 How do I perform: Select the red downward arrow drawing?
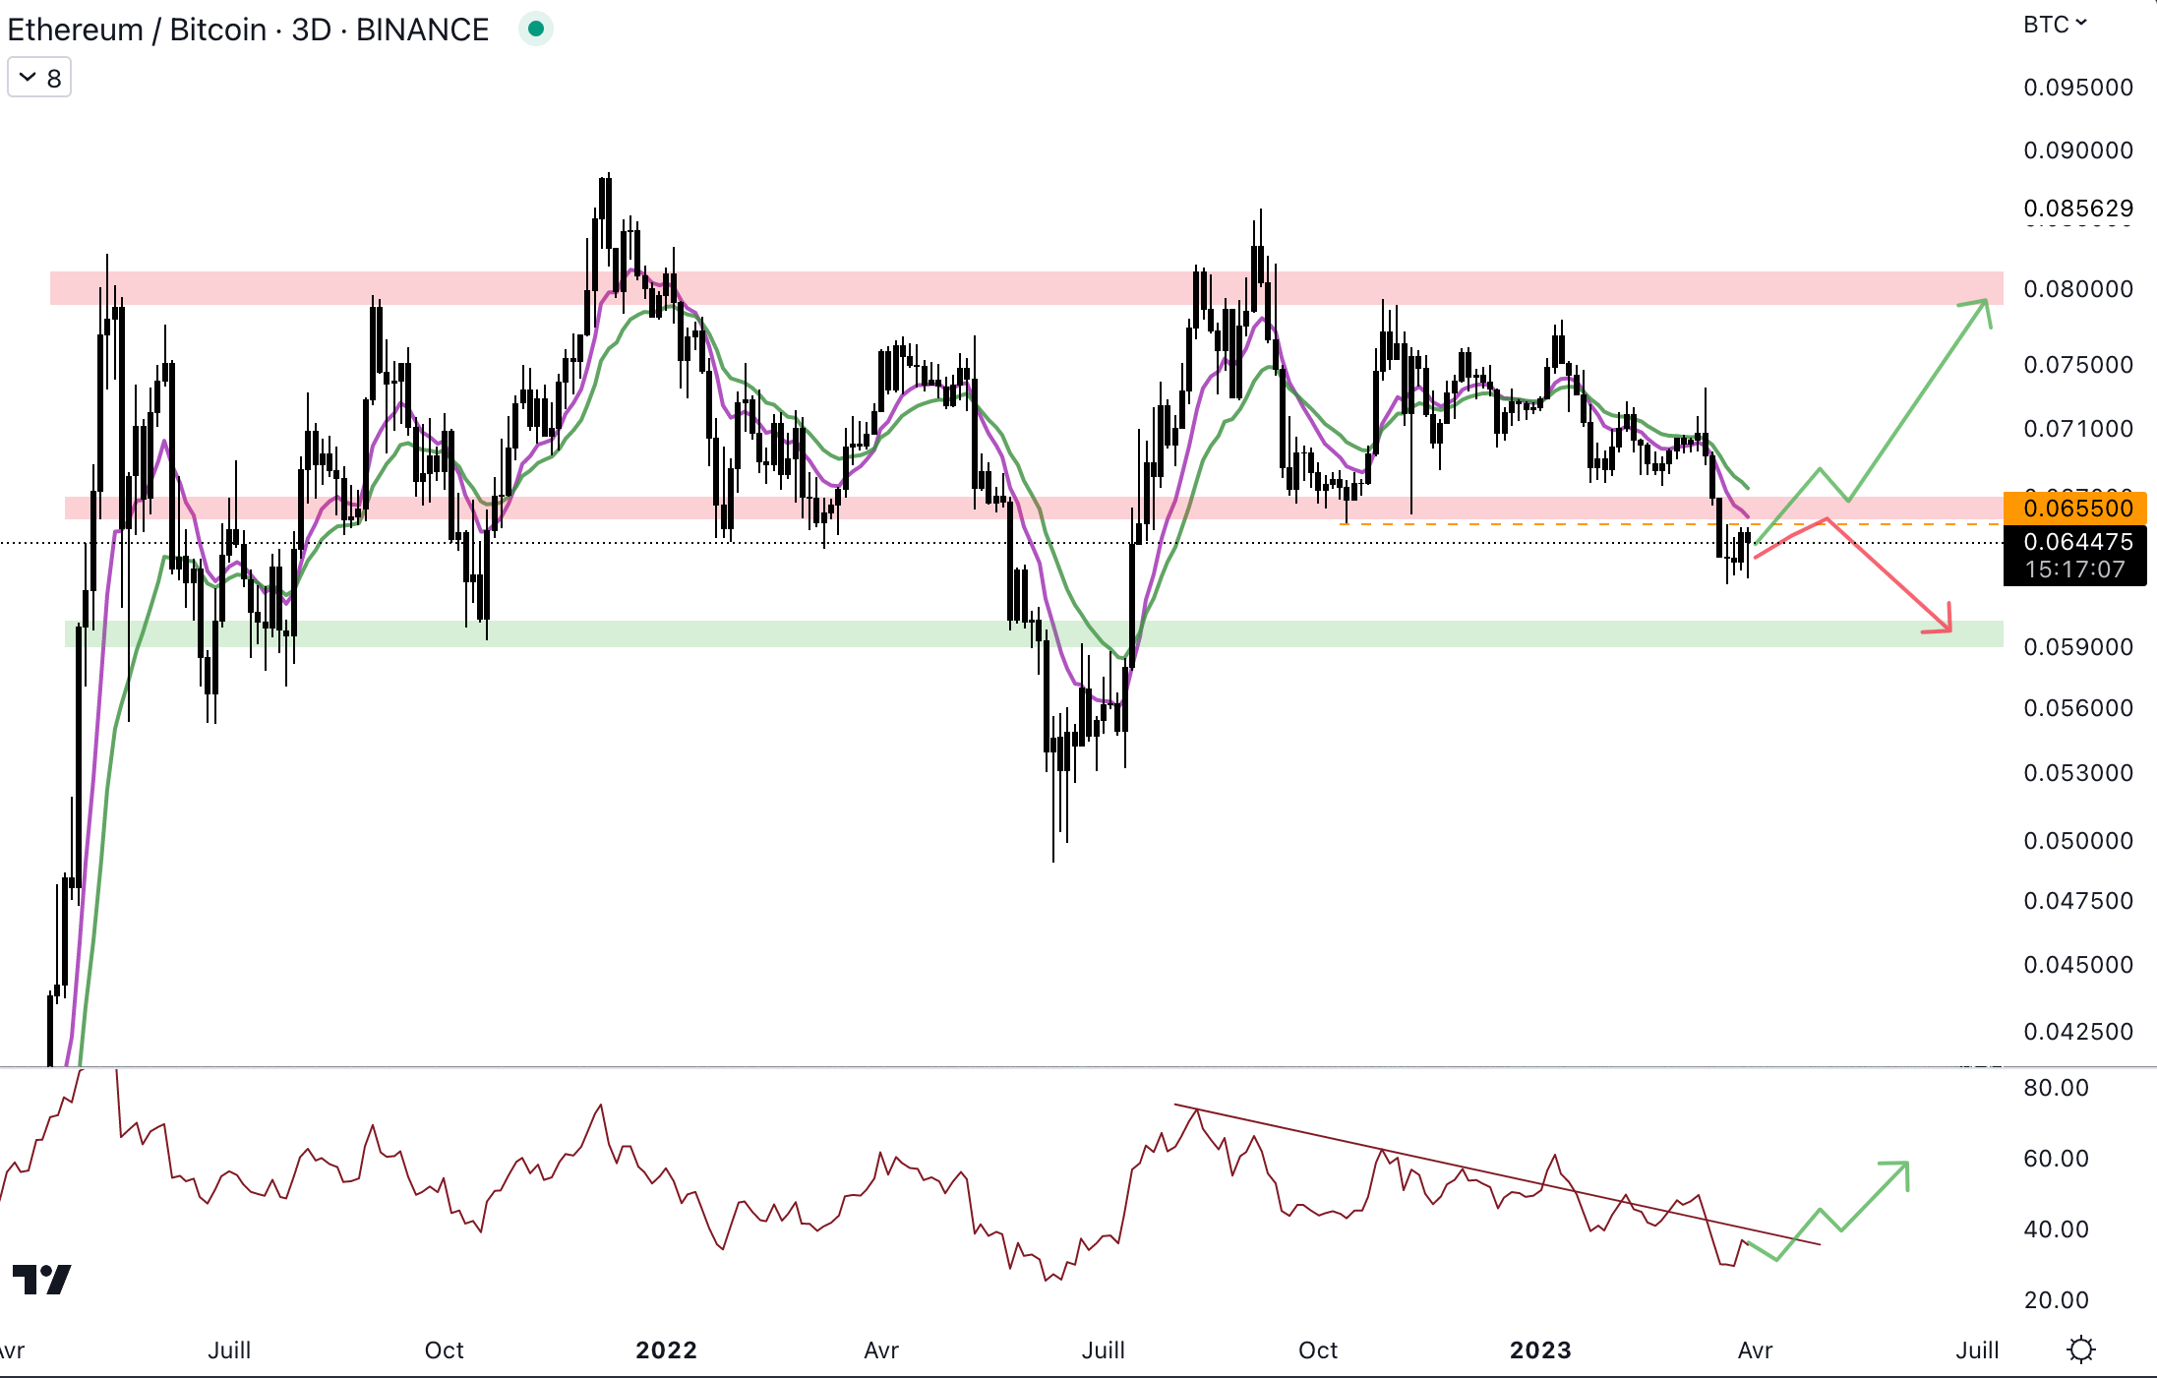(x=1890, y=575)
